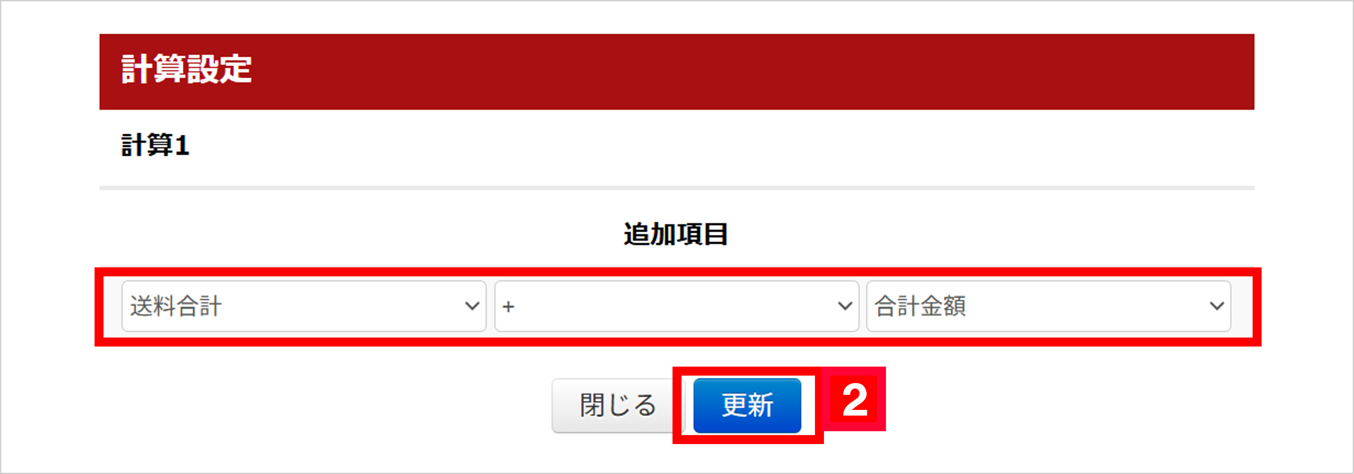Click blank space inside 送料合計 select box
Image resolution: width=1354 pixels, height=474 pixels.
click(x=342, y=306)
